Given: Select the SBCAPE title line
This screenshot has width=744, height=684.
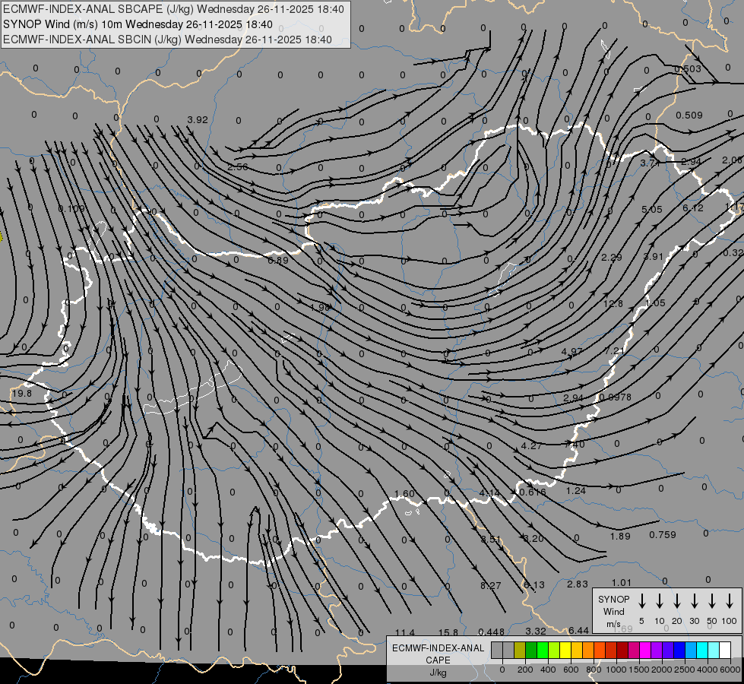Looking at the screenshot, I should [174, 9].
